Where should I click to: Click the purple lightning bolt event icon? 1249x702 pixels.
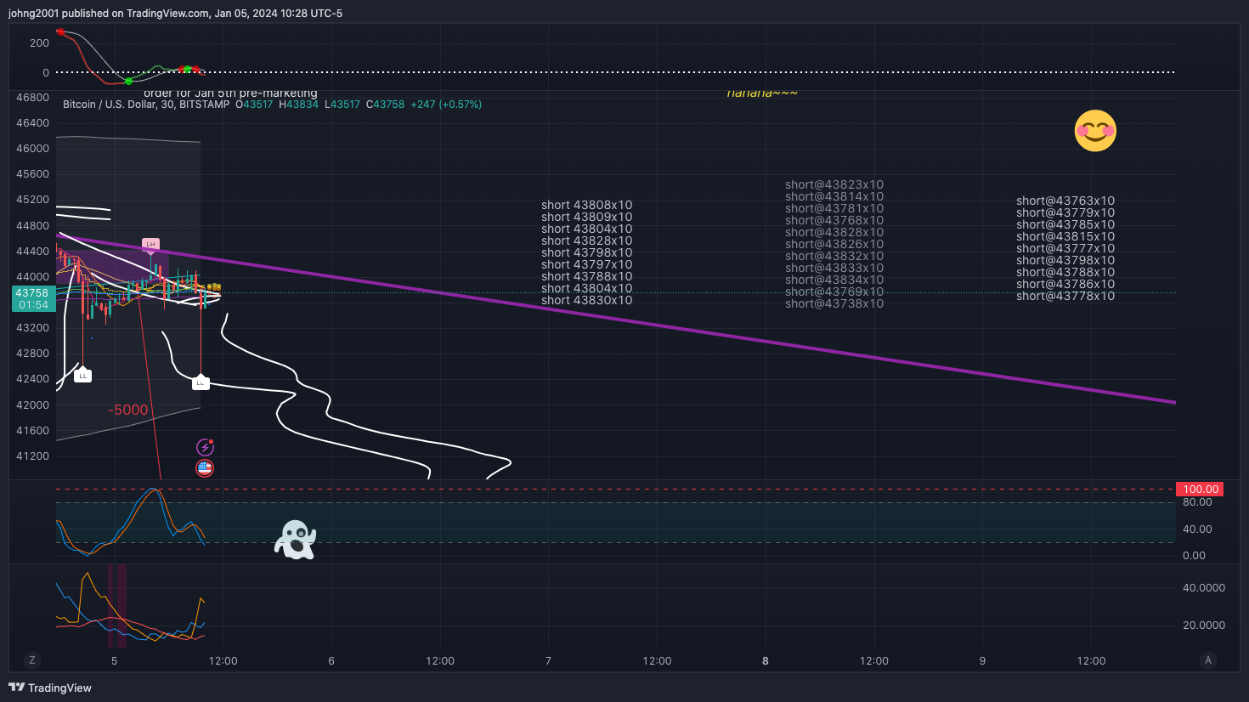coord(205,447)
